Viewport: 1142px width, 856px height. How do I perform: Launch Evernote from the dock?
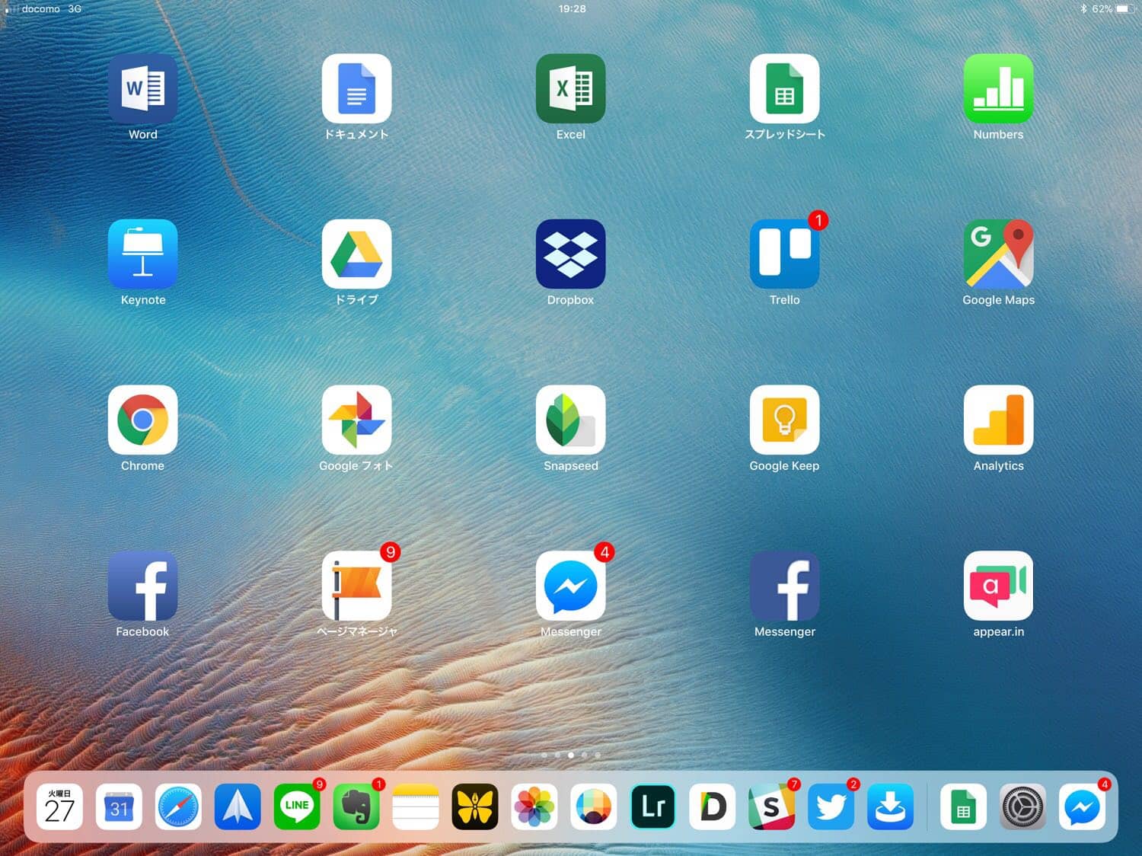pyautogui.click(x=356, y=806)
